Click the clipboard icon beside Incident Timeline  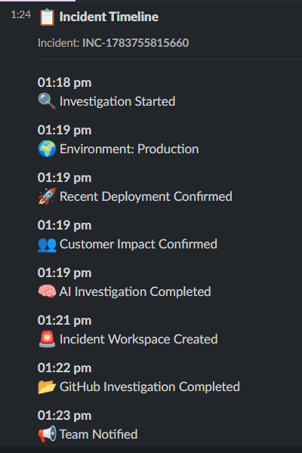47,17
